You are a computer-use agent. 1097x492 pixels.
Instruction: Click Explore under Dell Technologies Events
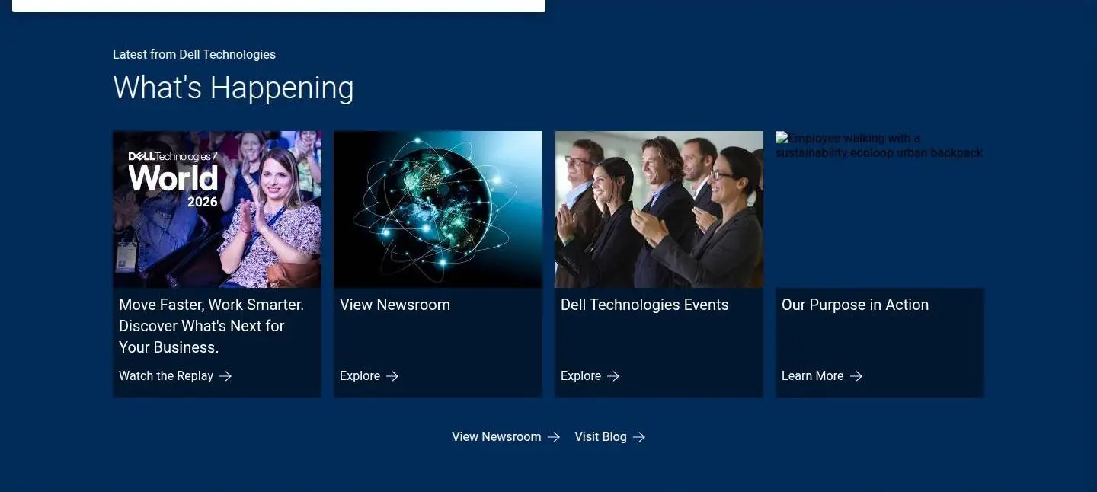pyautogui.click(x=580, y=376)
